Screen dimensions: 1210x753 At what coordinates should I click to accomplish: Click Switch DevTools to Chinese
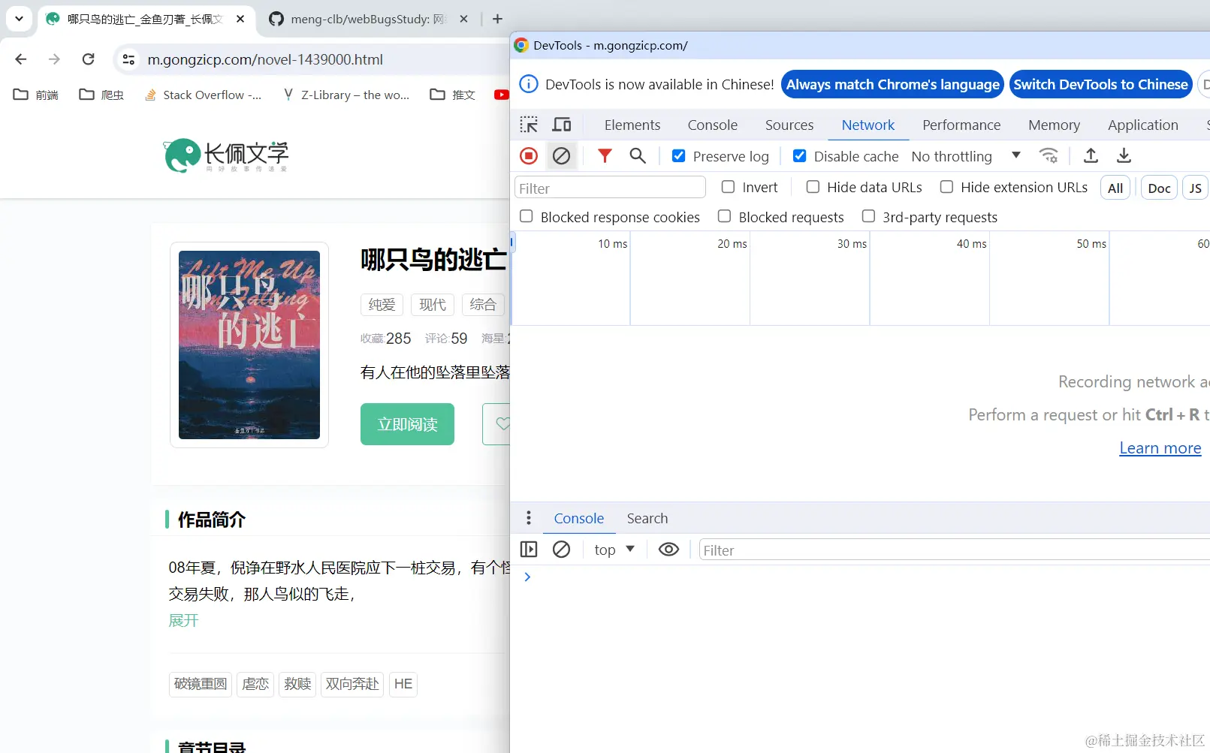tap(1101, 84)
